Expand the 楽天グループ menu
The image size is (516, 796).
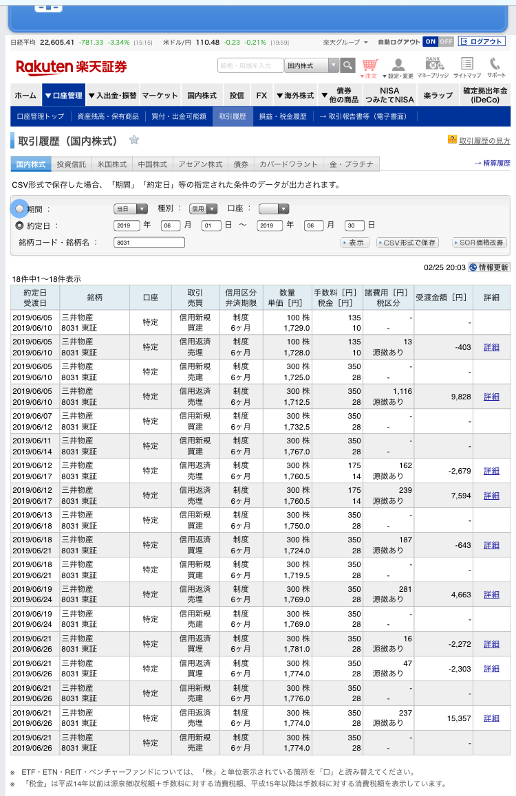345,42
